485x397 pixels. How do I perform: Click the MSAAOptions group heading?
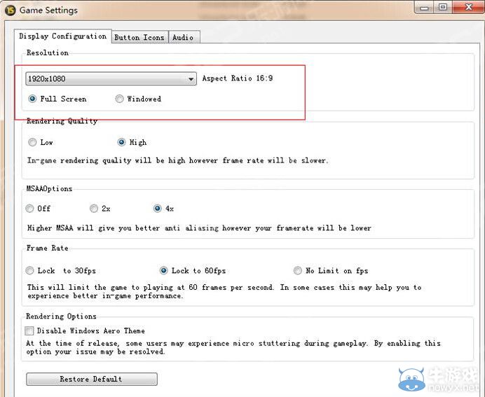(49, 189)
